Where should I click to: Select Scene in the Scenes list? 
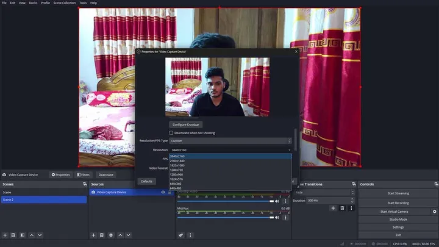point(7,192)
